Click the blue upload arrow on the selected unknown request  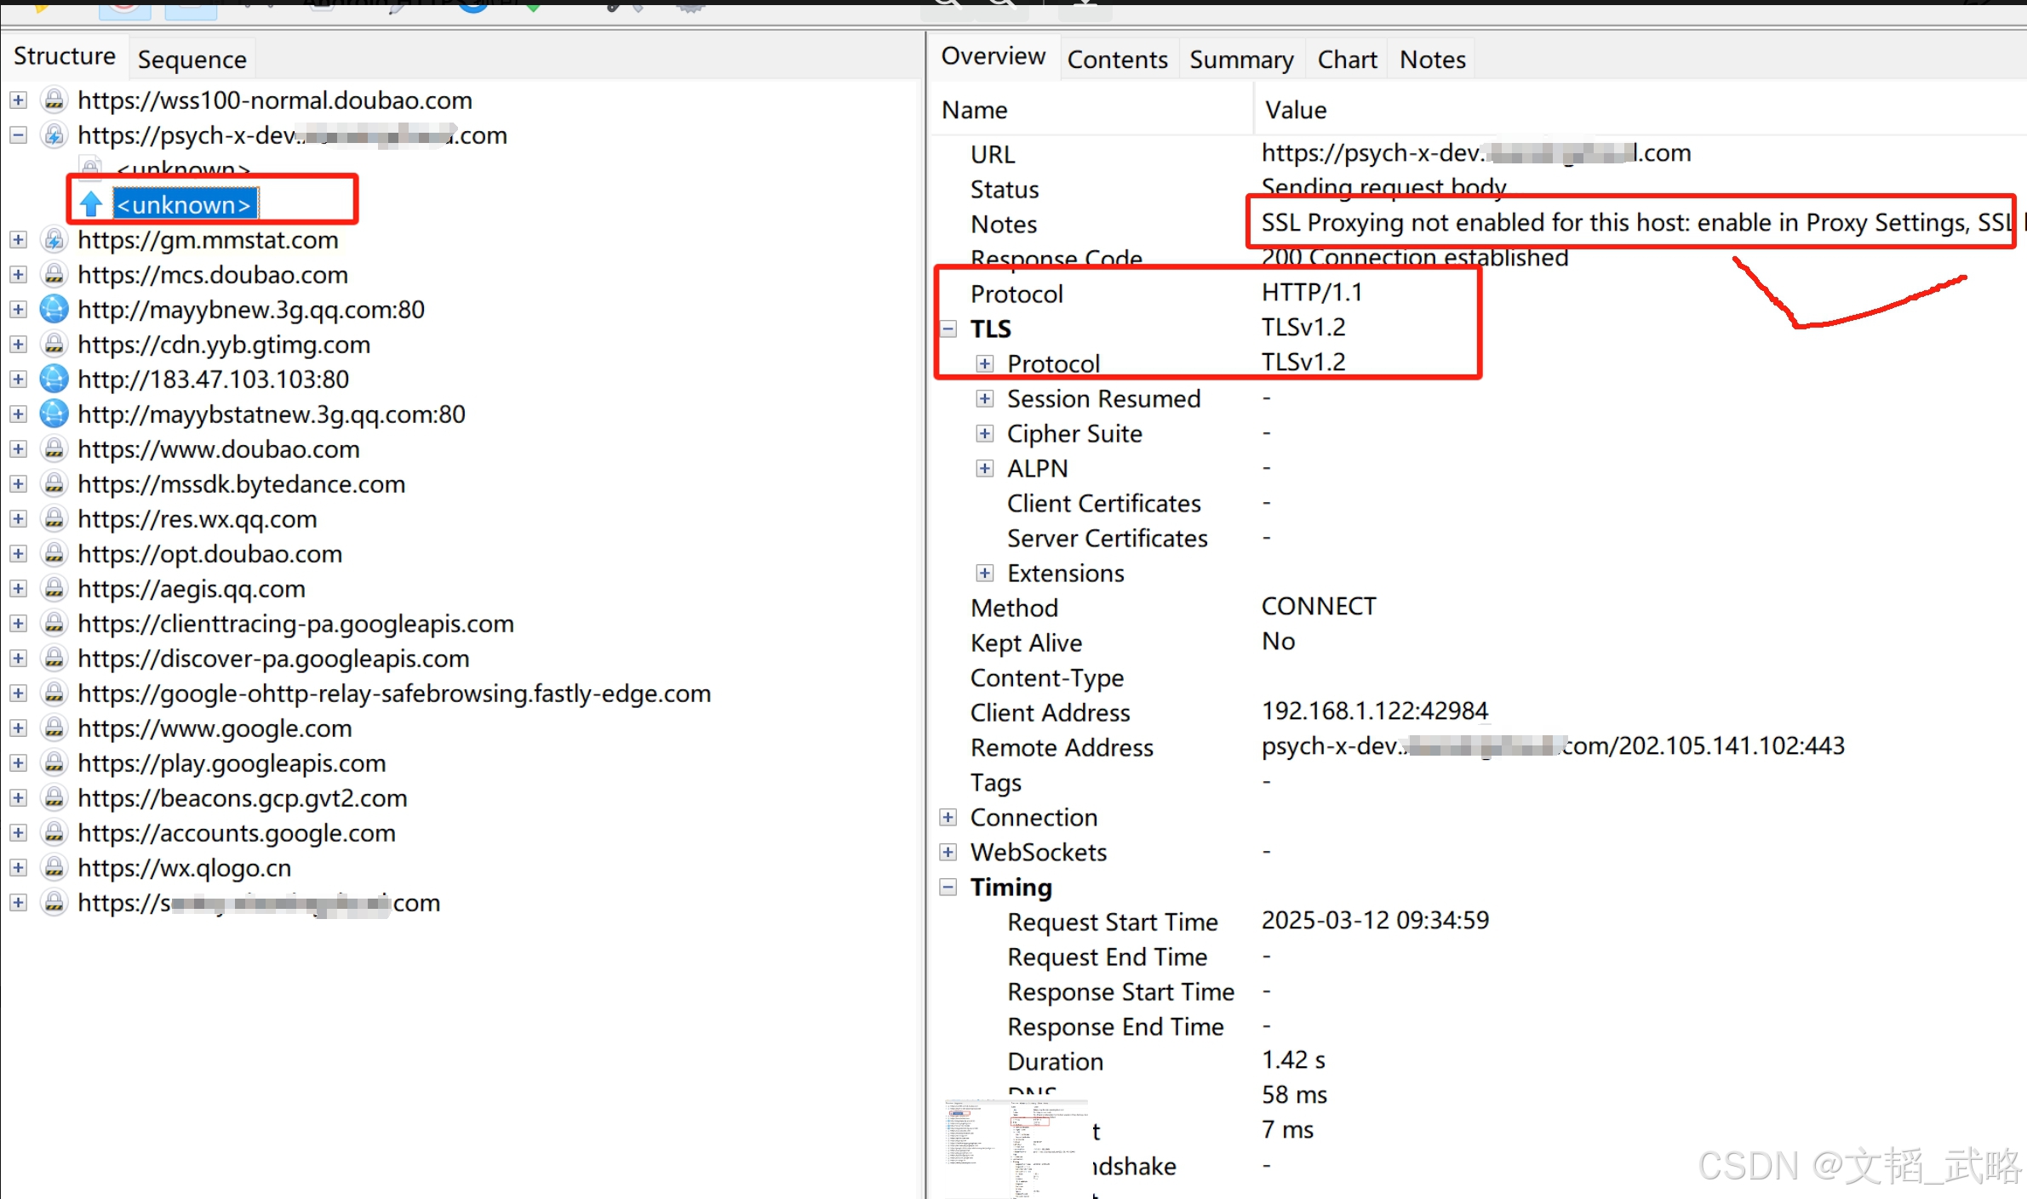(91, 204)
